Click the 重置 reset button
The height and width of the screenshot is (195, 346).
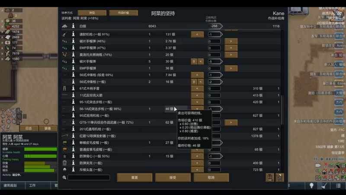click(x=135, y=178)
